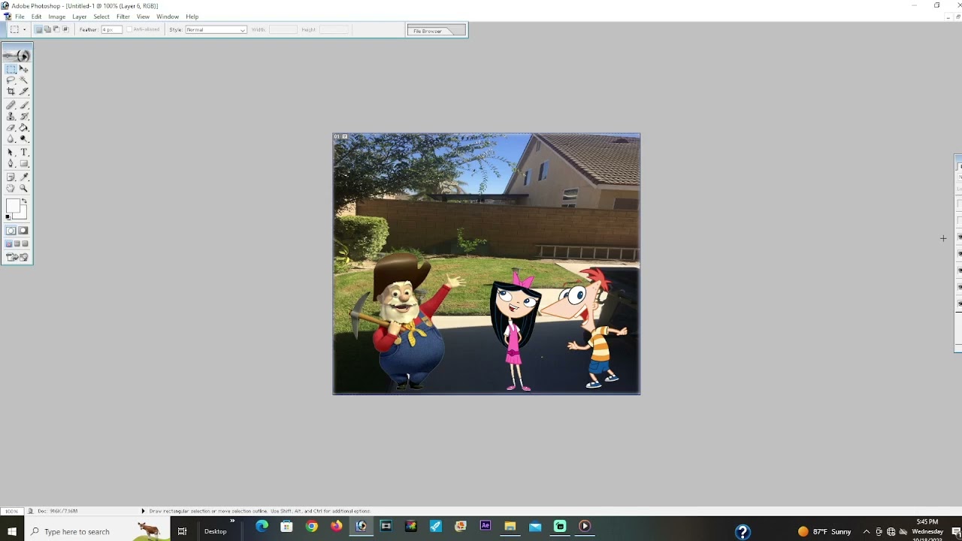Select the Lasso tool
This screenshot has width=962, height=541.
coord(11,80)
